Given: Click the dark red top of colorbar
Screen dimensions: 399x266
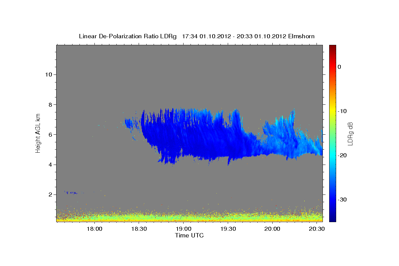Looking at the screenshot, I should click(332, 48).
